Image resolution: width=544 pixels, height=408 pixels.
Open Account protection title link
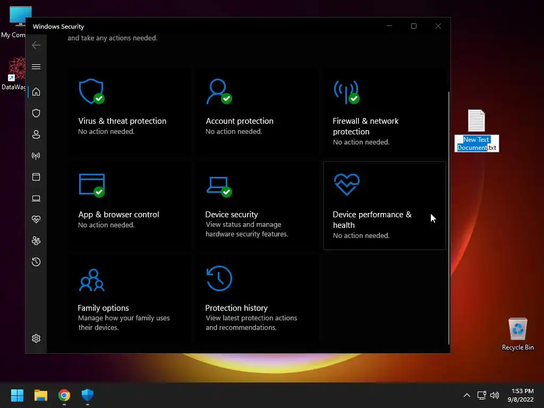[x=240, y=121]
